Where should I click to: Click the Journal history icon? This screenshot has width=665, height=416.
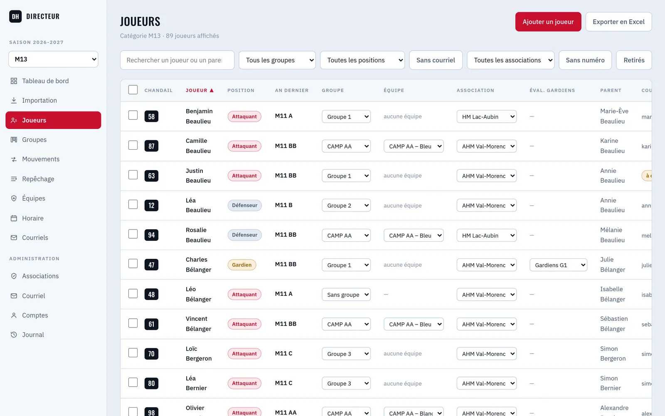14,334
